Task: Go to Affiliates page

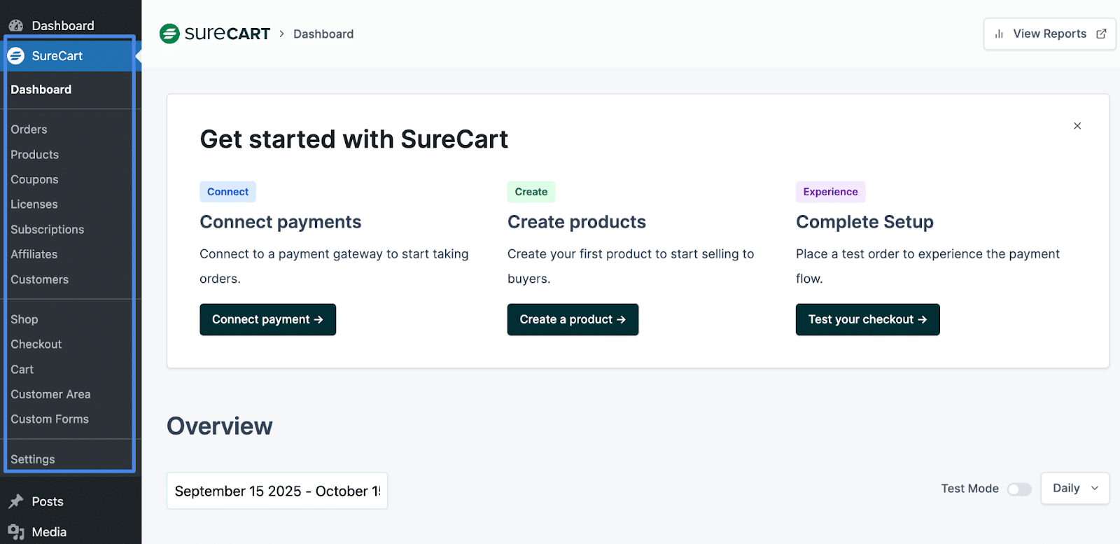Action: (x=34, y=255)
